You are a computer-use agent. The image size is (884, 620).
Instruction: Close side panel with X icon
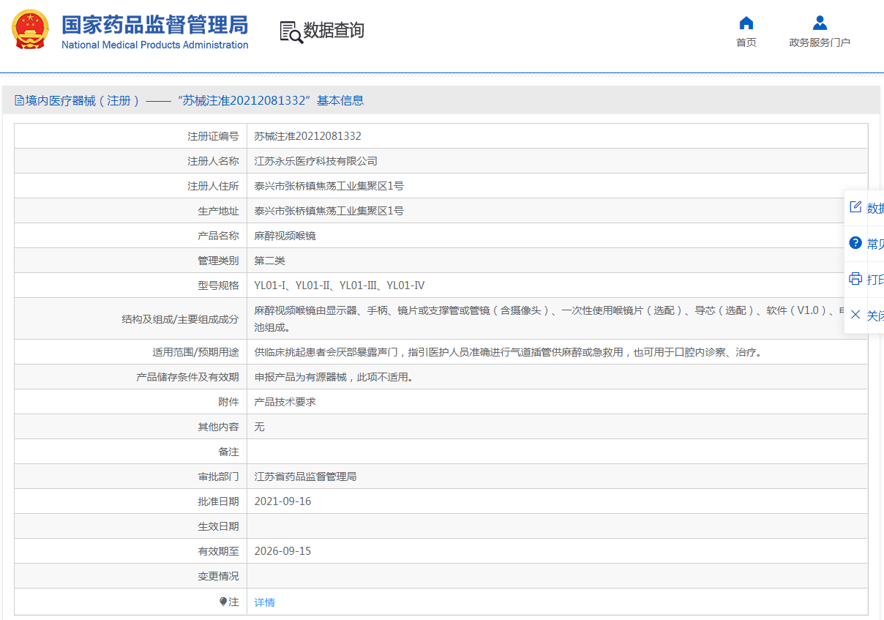click(855, 315)
